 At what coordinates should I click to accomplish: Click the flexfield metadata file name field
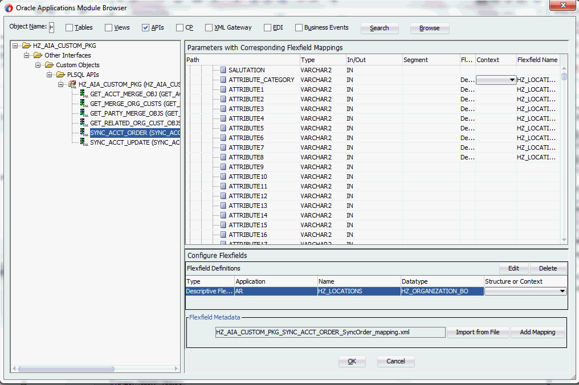(x=330, y=332)
